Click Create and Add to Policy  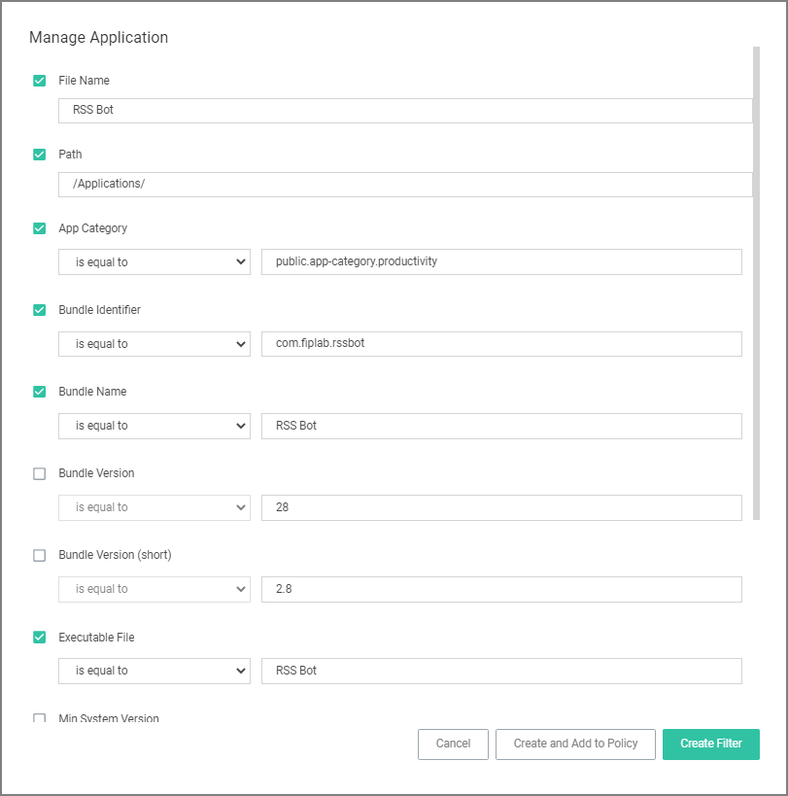pyautogui.click(x=575, y=744)
